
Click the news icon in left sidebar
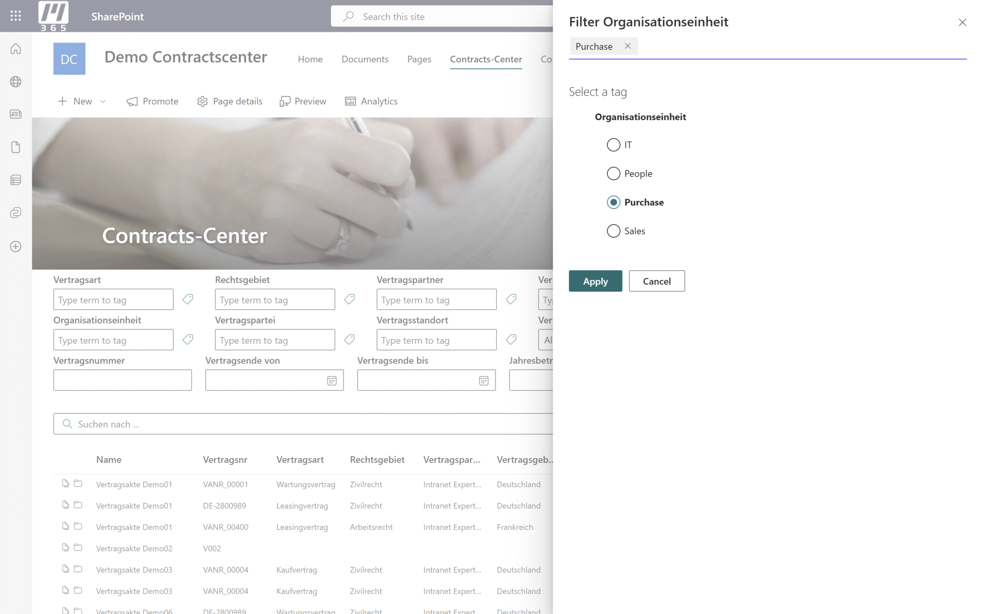click(x=15, y=114)
